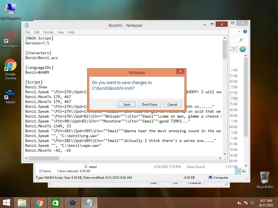Switch Explorer to large icons view
The width and height of the screenshot is (278, 208).
coord(244,171)
